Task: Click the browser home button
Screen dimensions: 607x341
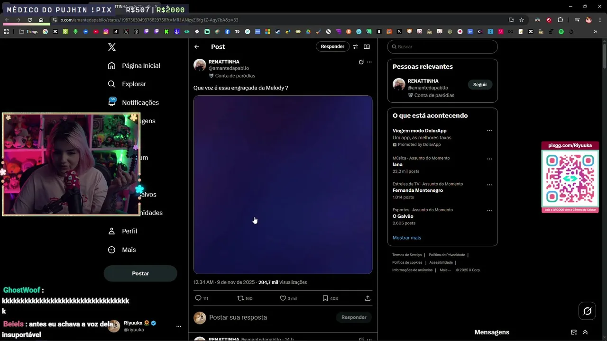Action: click(x=41, y=20)
